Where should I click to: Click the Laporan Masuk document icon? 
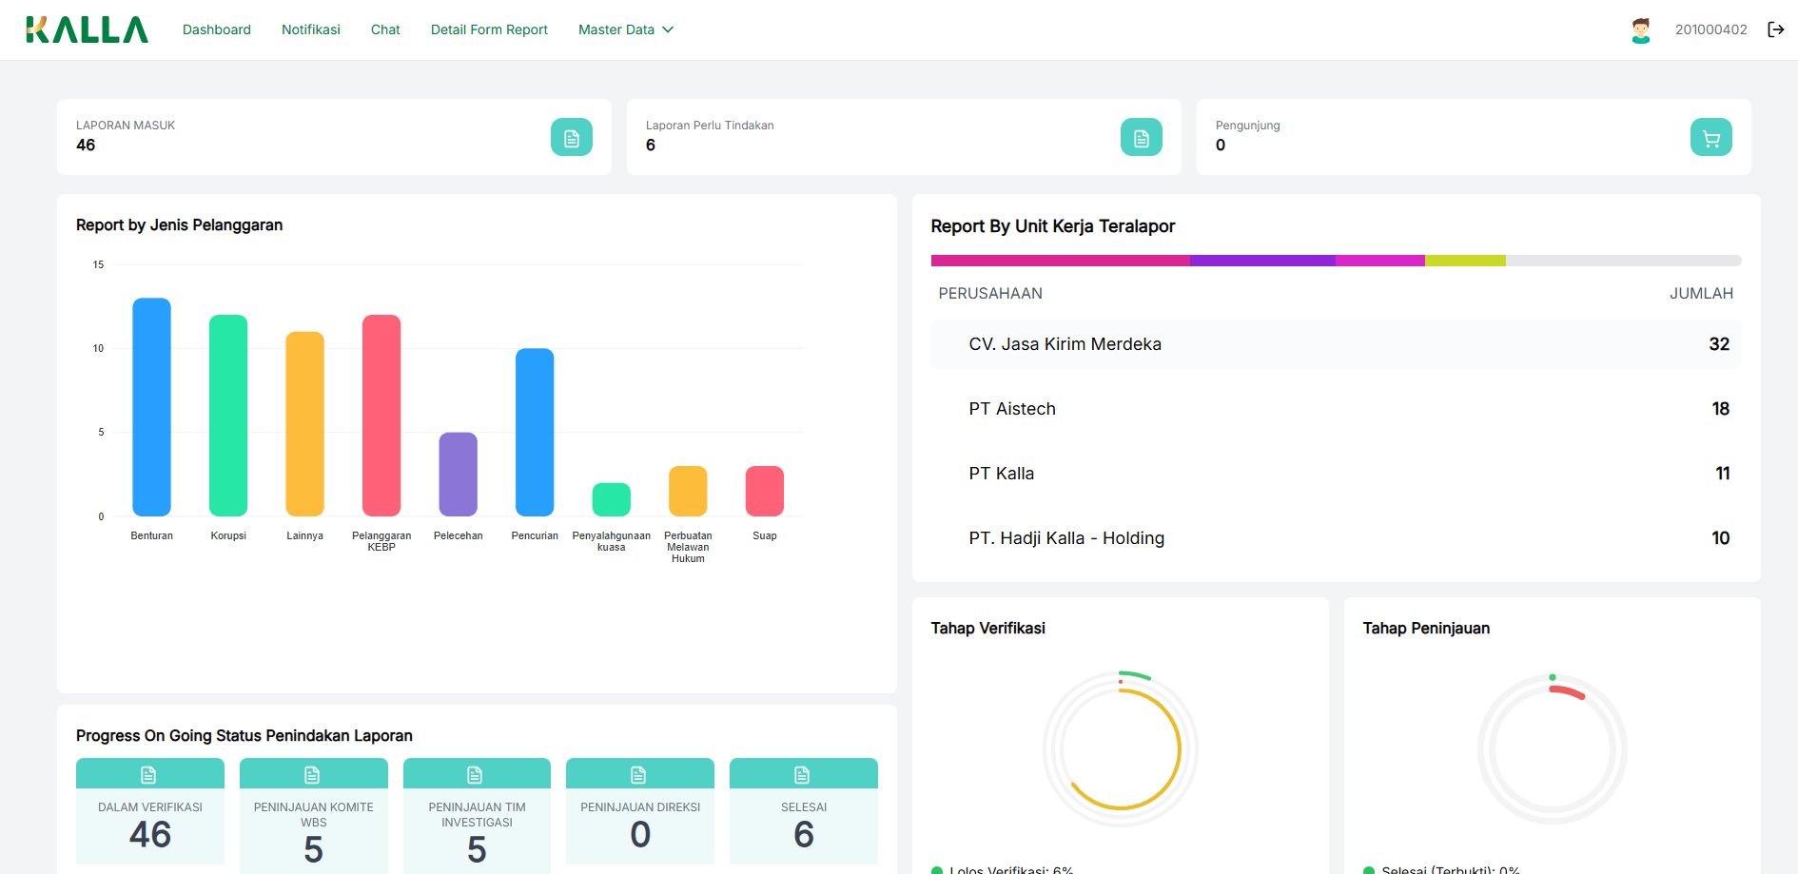coord(571,138)
